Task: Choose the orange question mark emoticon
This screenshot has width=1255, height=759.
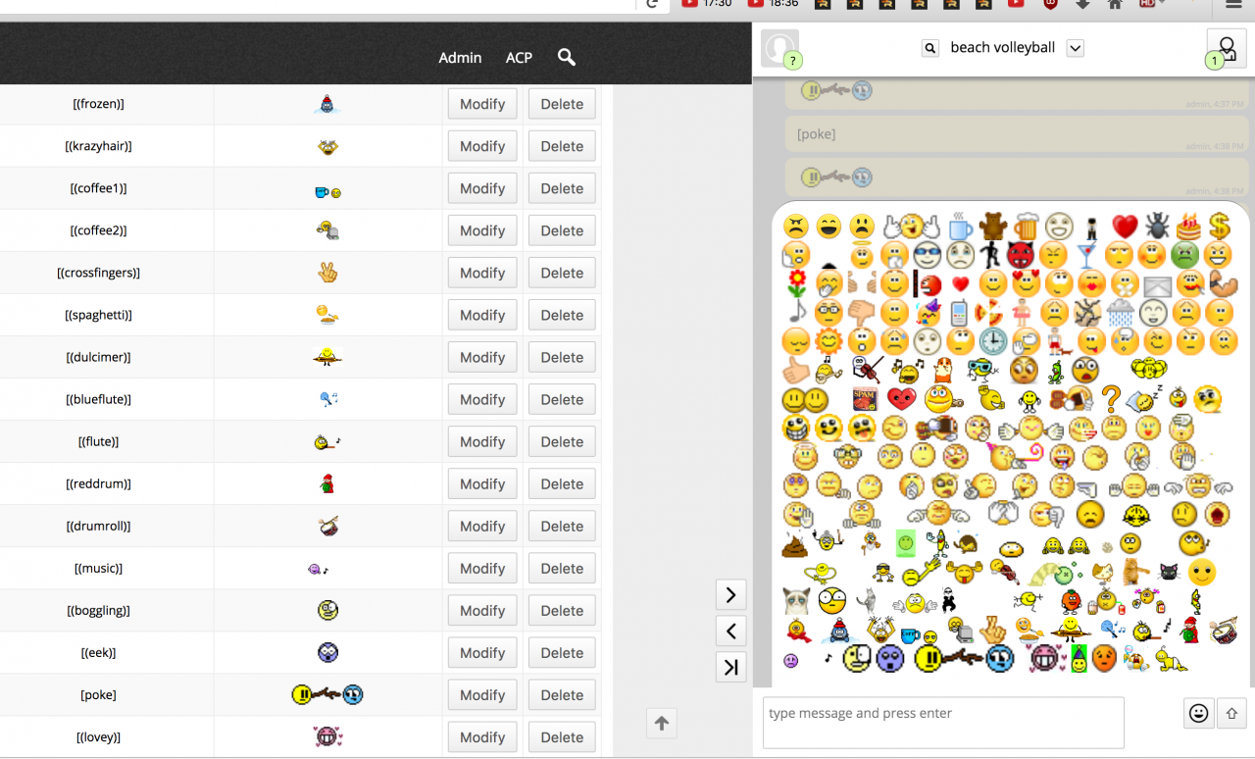Action: [x=1110, y=399]
